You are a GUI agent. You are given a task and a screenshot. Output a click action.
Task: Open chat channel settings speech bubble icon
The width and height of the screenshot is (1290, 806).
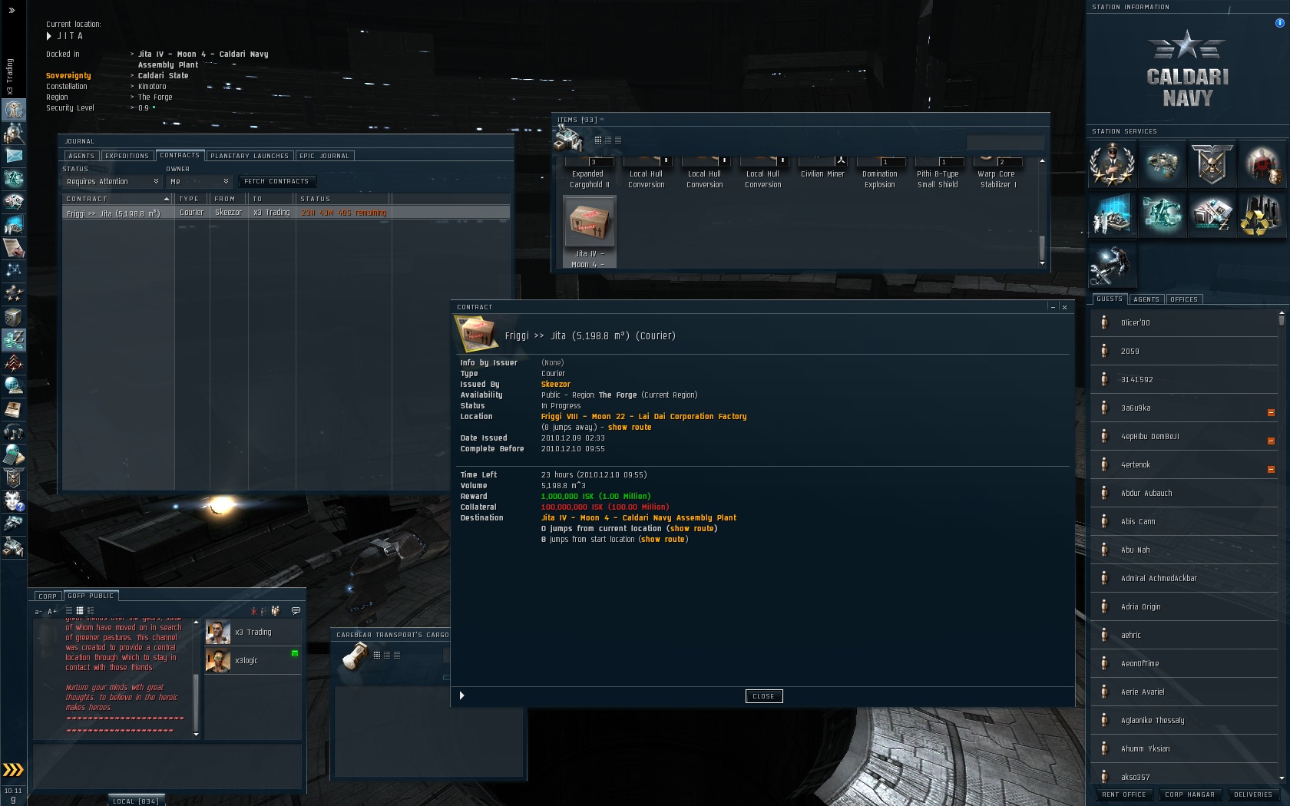point(296,611)
